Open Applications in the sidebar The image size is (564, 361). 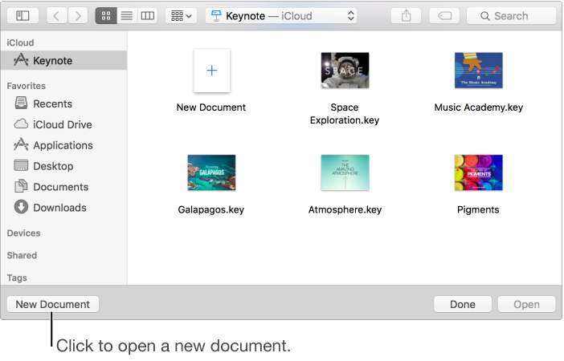pos(63,145)
